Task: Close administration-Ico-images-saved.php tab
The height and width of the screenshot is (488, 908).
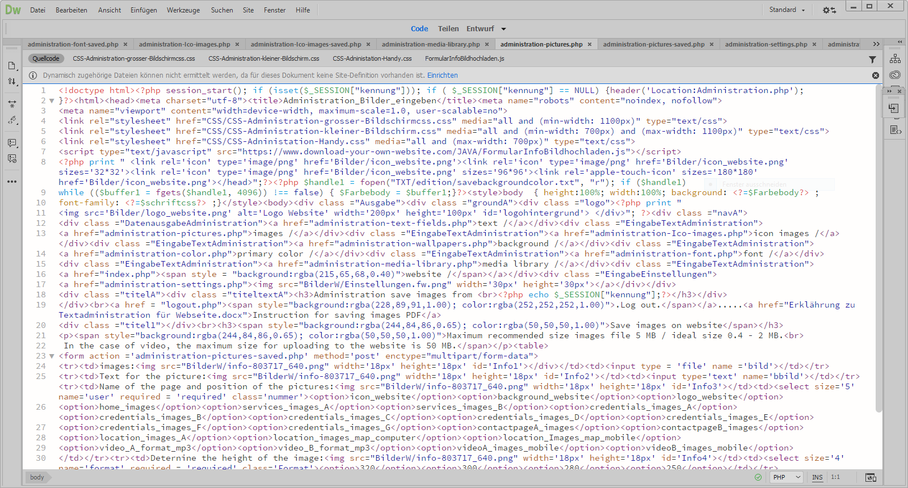Action: tap(368, 44)
